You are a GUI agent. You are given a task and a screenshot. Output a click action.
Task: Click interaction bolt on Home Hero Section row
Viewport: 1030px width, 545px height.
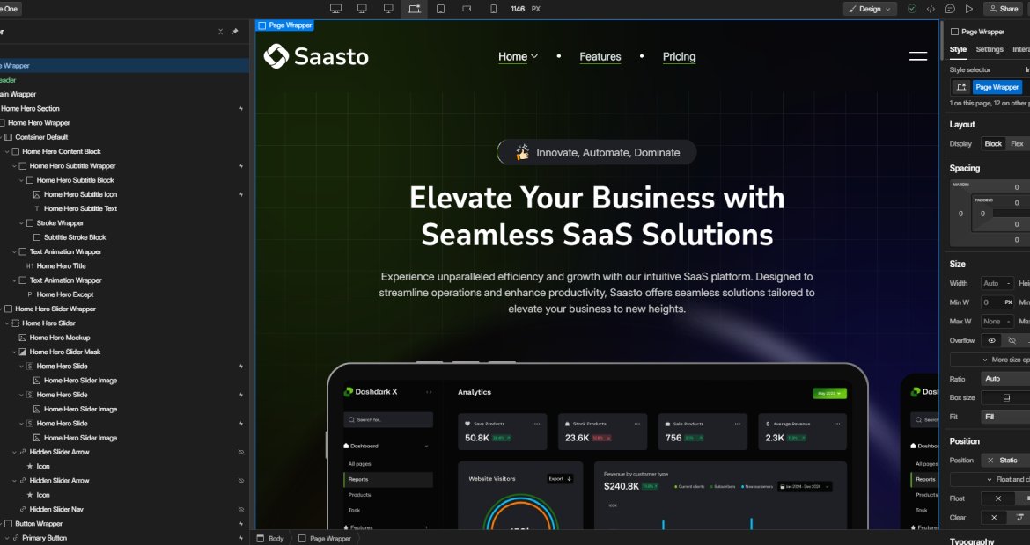pyautogui.click(x=241, y=109)
